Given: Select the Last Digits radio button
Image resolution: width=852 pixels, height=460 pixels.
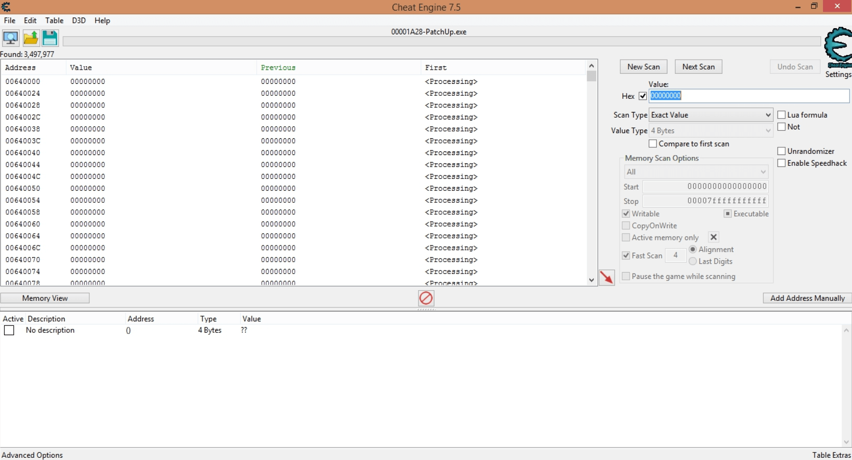Looking at the screenshot, I should point(693,262).
